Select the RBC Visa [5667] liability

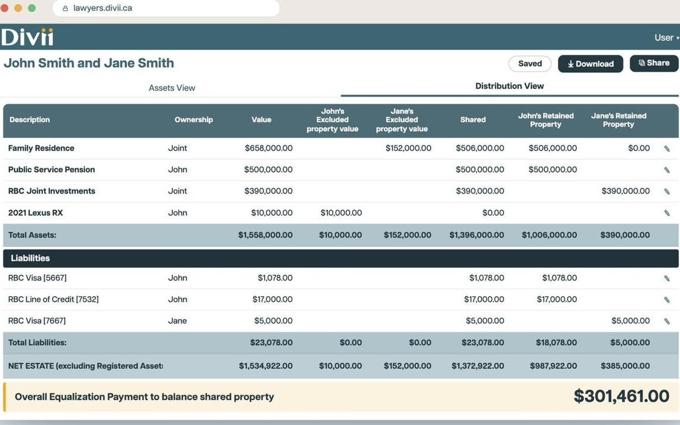38,278
